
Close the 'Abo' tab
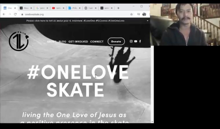pos(31,8)
